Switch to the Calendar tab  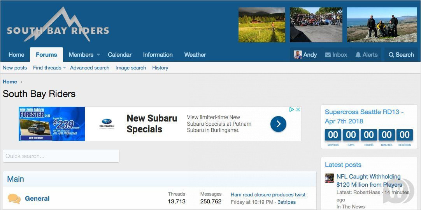pos(119,55)
